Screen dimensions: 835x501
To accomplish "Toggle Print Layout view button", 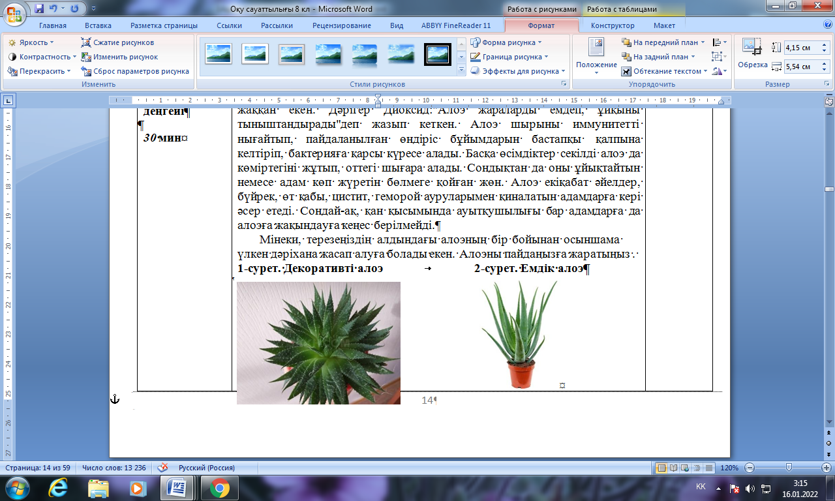I will (x=661, y=468).
